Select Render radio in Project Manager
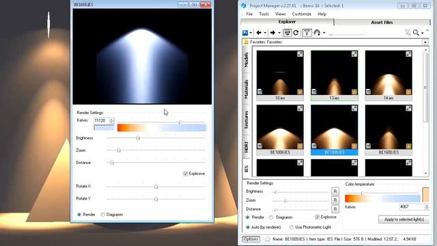 (247, 217)
